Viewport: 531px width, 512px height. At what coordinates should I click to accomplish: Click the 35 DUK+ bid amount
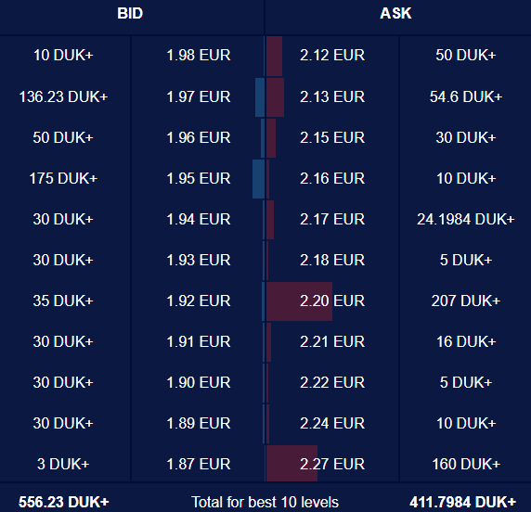click(x=63, y=301)
